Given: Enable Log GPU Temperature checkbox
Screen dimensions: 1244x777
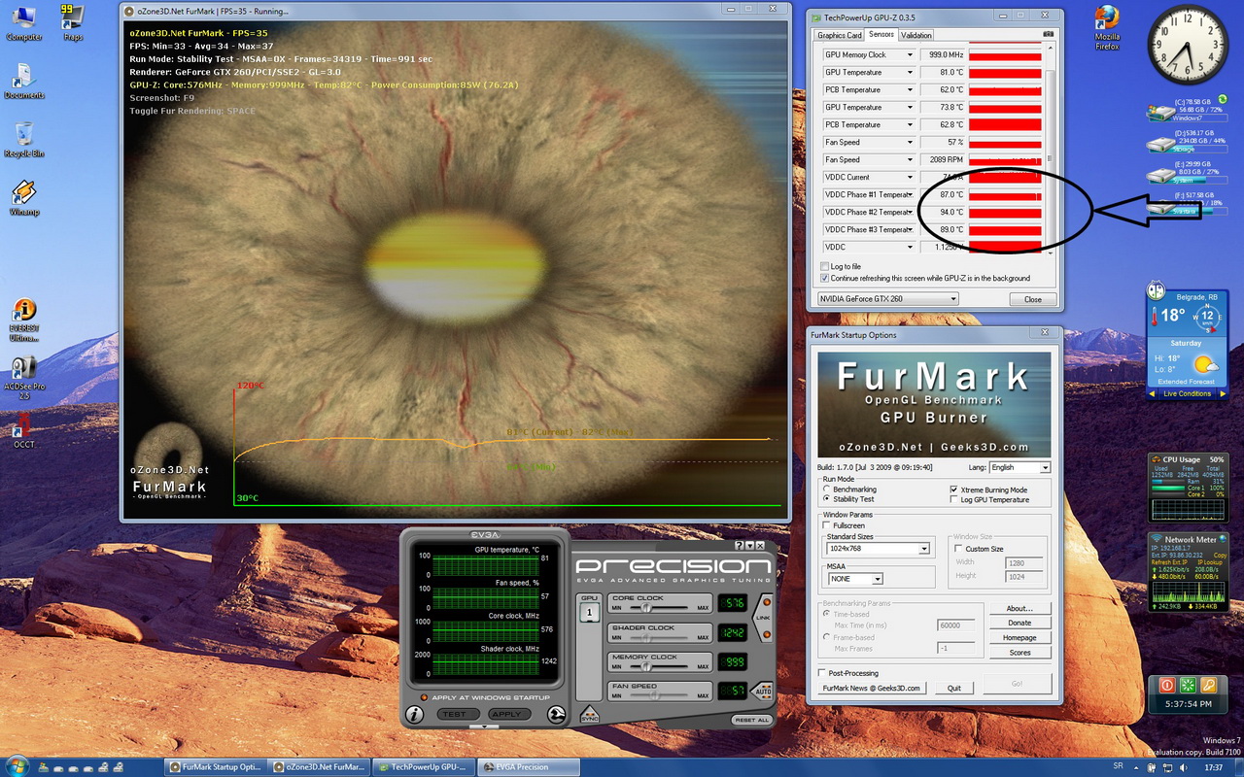Looking at the screenshot, I should pyautogui.click(x=953, y=499).
